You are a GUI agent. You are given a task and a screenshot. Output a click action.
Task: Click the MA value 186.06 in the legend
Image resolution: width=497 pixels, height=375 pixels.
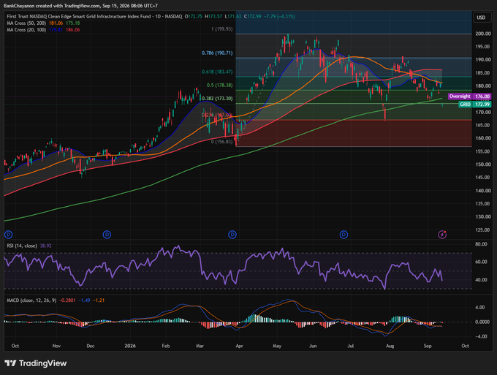click(73, 30)
